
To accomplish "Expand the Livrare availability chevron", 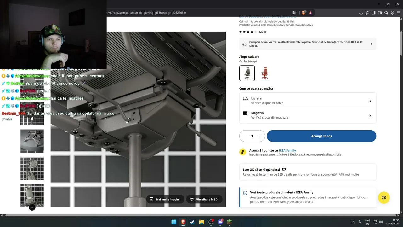I will 370,101.
